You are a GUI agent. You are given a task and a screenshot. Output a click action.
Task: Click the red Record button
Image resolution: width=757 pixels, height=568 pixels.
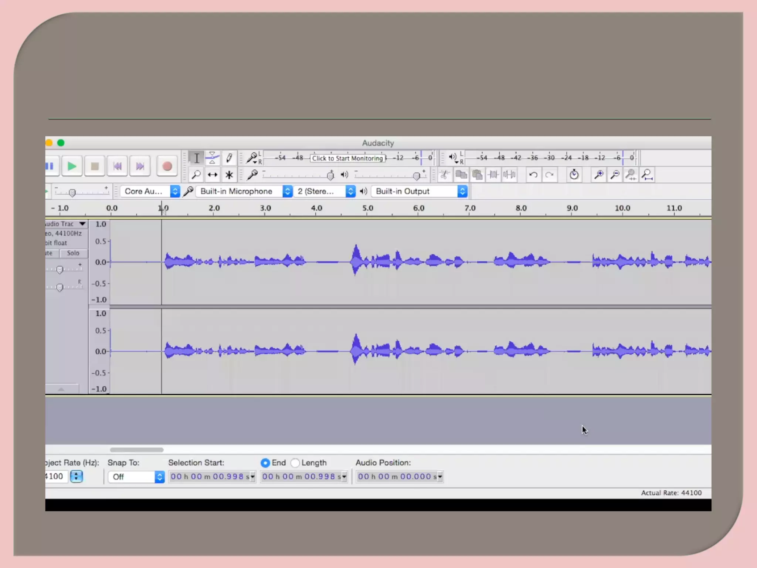tap(167, 166)
